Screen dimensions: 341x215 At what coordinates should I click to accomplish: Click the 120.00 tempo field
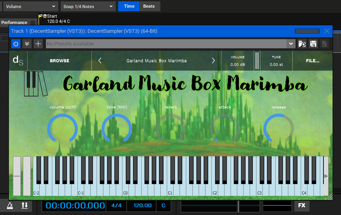click(143, 206)
